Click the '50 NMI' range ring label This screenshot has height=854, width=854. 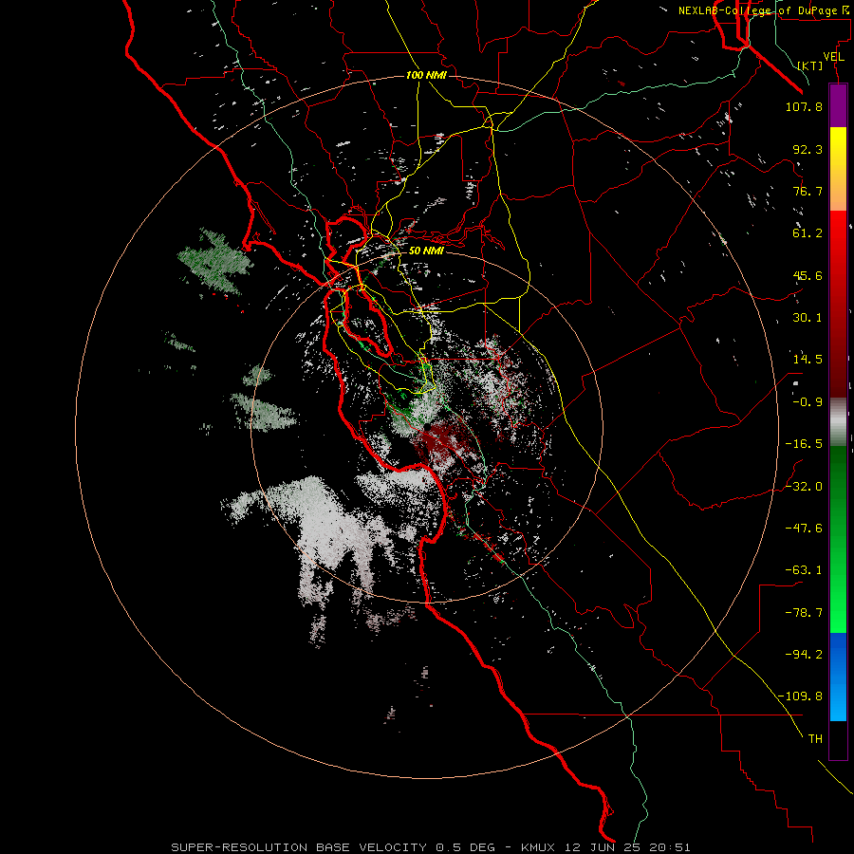[426, 251]
